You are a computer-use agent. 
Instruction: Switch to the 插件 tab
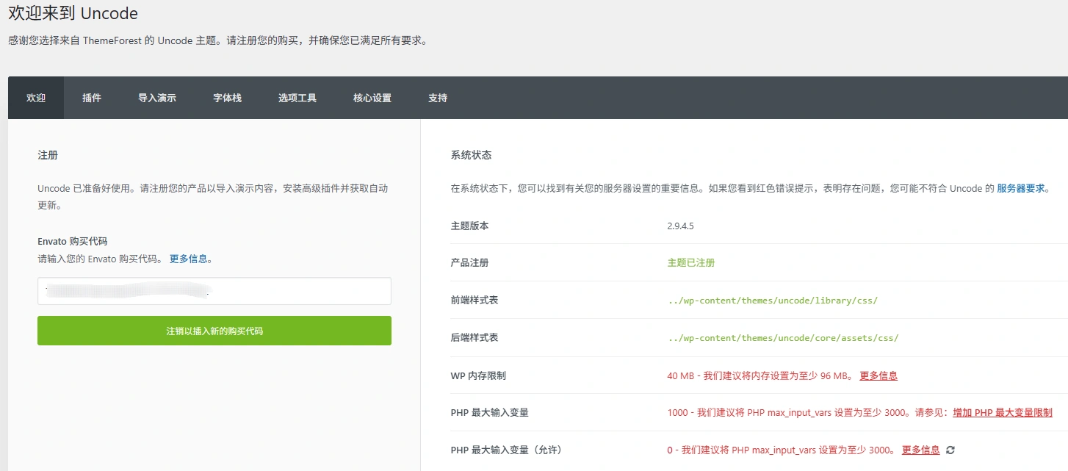coord(91,98)
